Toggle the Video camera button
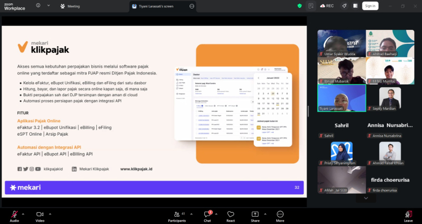422x224 pixels. click(40, 217)
